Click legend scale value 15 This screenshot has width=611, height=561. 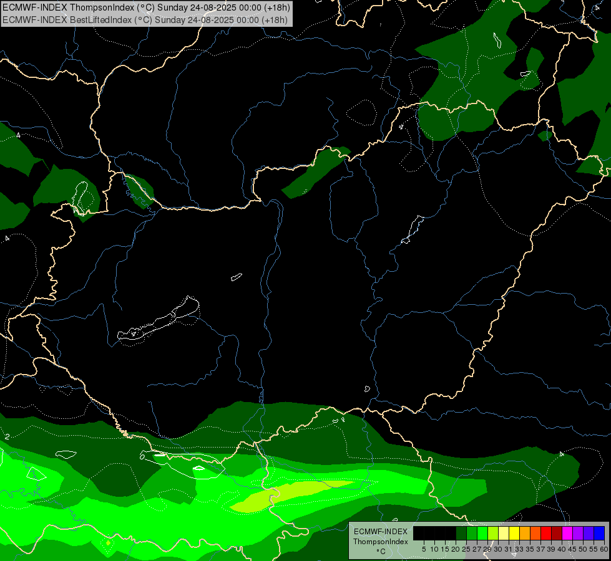point(445,549)
